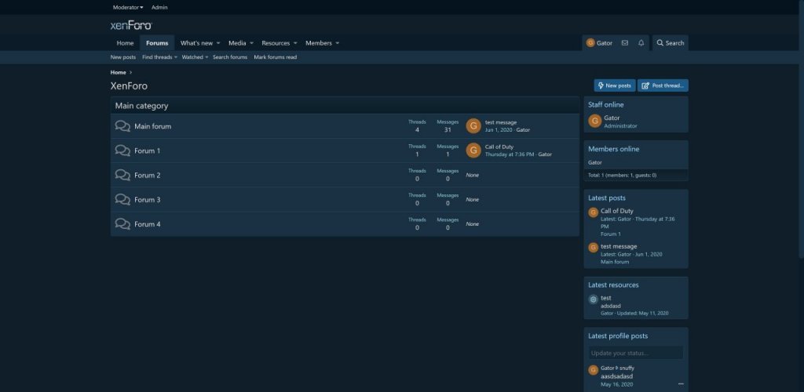Image resolution: width=804 pixels, height=392 pixels.
Task: Click the Update your status input field
Action: [x=635, y=353]
